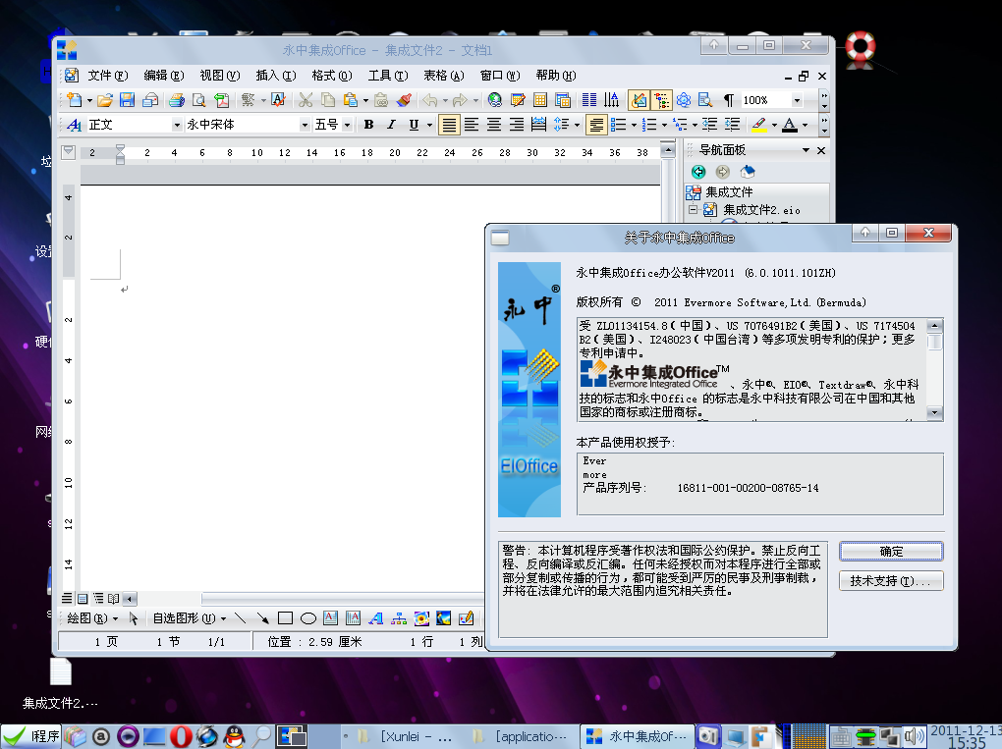Click the organization chart icon
Image resolution: width=1002 pixels, height=749 pixels.
399,618
